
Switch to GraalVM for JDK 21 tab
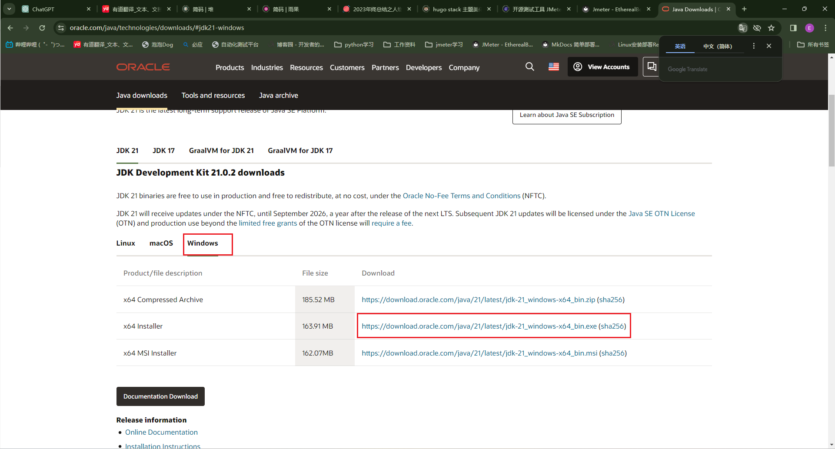(221, 150)
